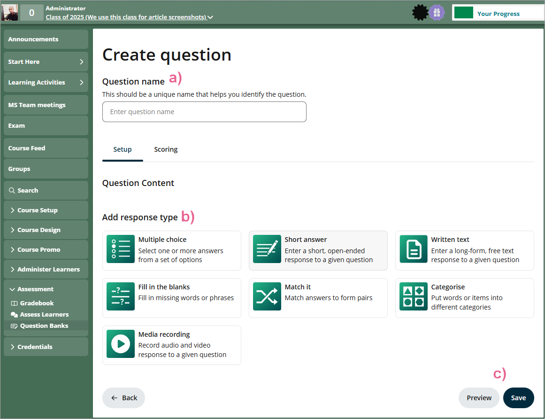
Task: Open the Class of 2025 dropdown
Action: (x=129, y=17)
